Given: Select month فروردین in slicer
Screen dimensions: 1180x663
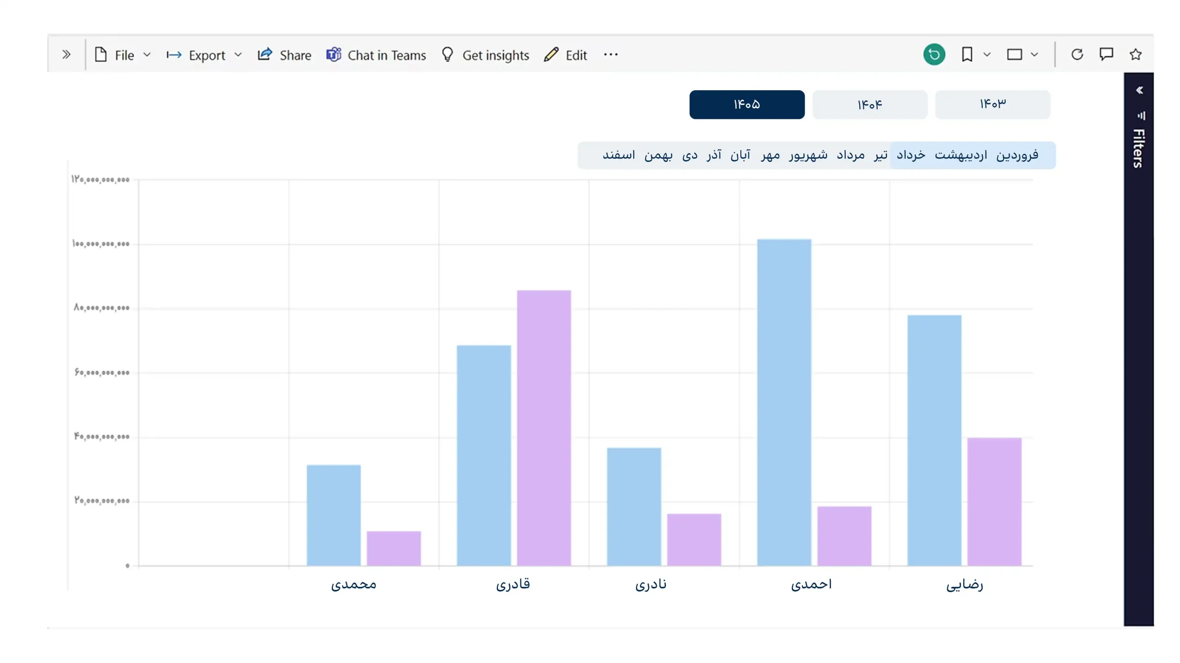Looking at the screenshot, I should point(1017,155).
